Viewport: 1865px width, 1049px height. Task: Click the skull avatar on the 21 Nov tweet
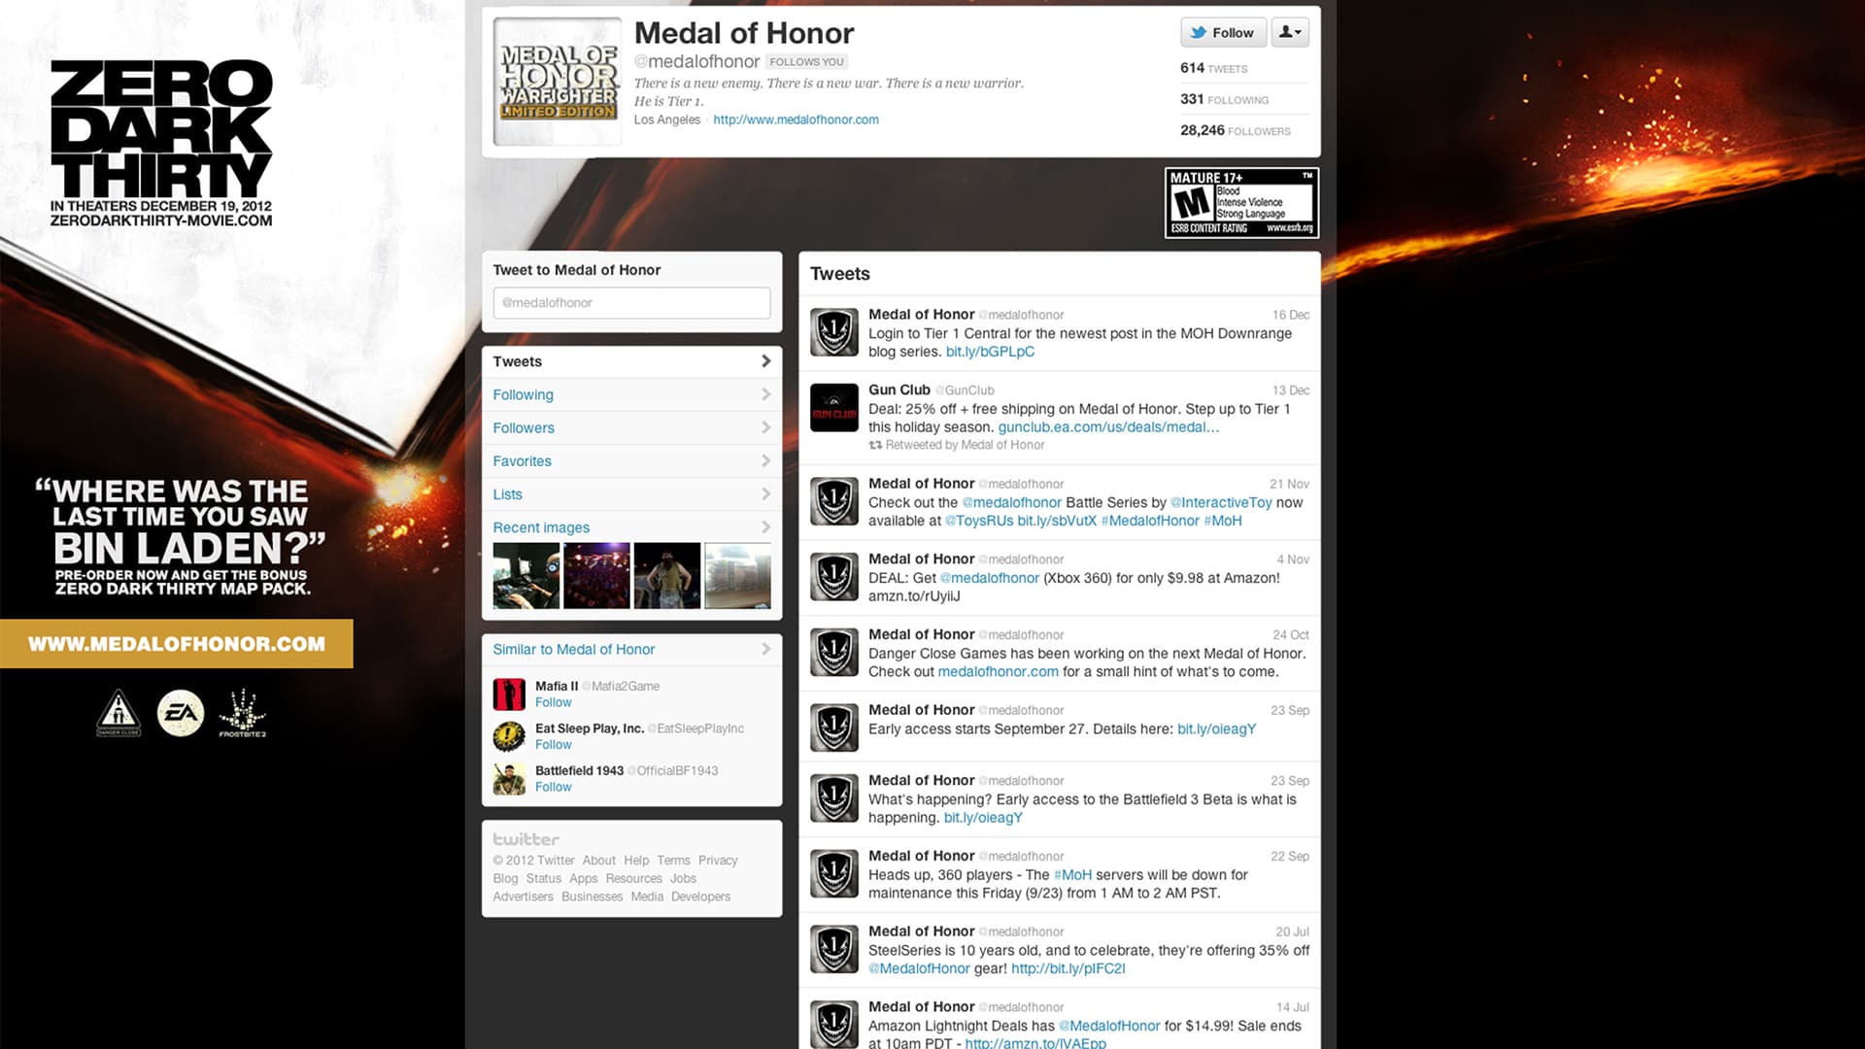click(834, 501)
